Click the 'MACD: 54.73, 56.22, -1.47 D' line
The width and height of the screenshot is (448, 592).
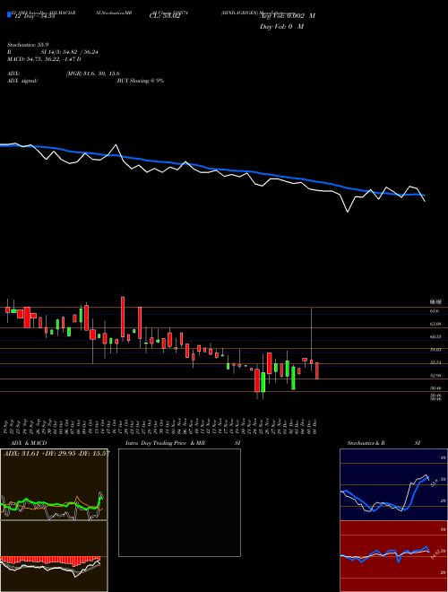point(44,59)
